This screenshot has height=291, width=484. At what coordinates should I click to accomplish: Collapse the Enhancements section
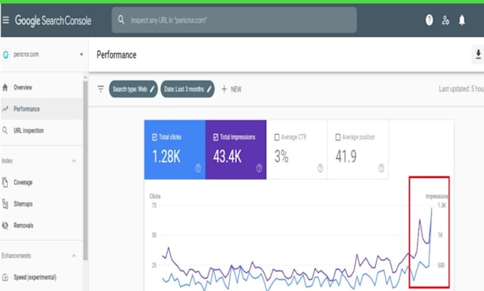point(74,255)
